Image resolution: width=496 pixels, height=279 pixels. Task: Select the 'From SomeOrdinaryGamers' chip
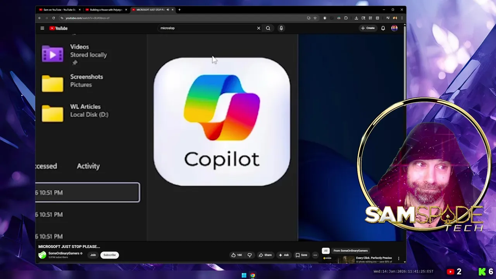[x=351, y=251]
